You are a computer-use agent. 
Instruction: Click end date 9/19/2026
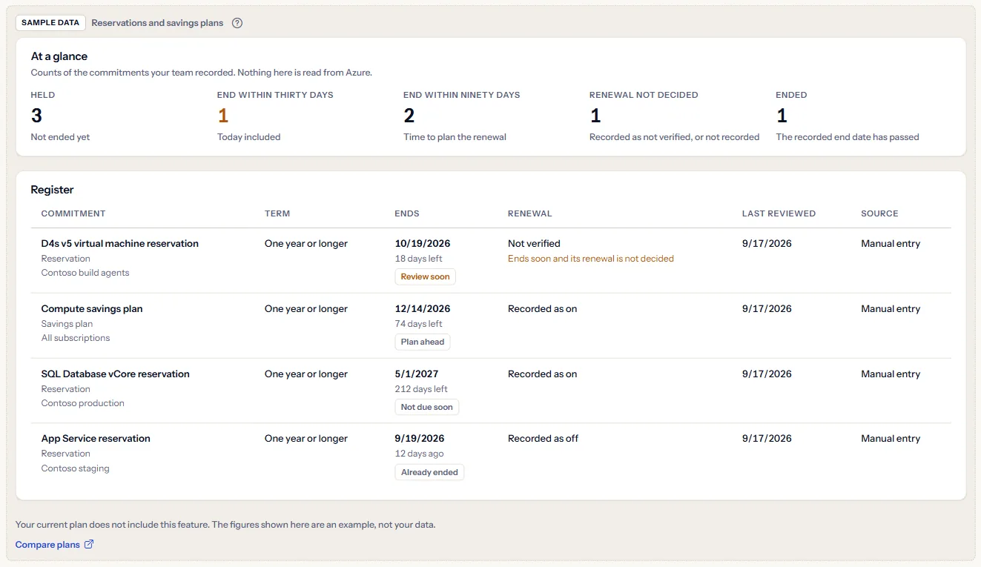pyautogui.click(x=420, y=438)
